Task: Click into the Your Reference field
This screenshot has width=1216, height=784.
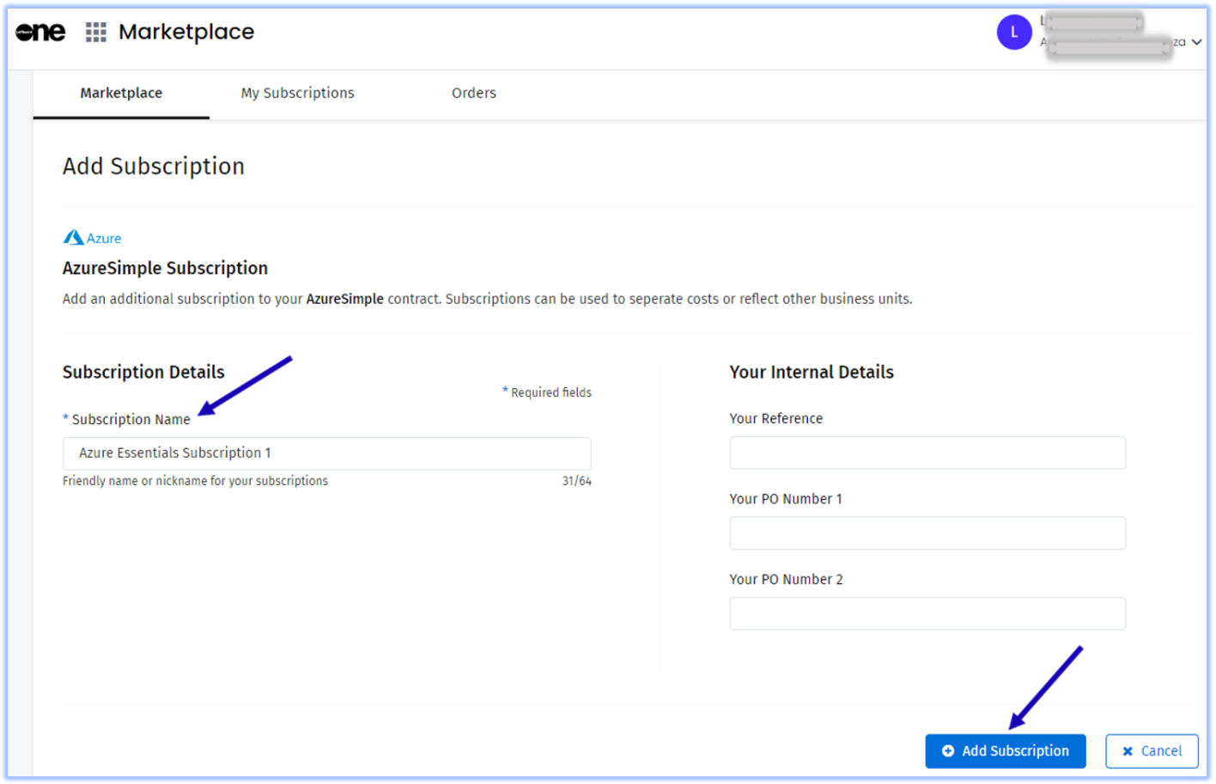Action: click(927, 453)
